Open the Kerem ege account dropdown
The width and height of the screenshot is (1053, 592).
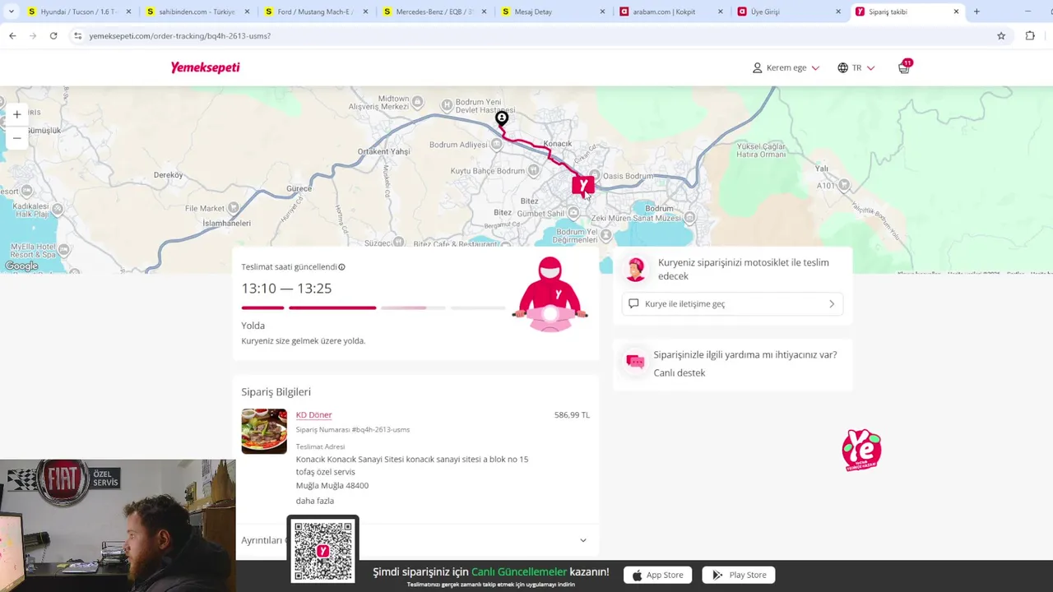tap(786, 67)
